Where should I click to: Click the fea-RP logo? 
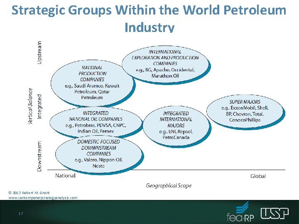[x=240, y=212]
